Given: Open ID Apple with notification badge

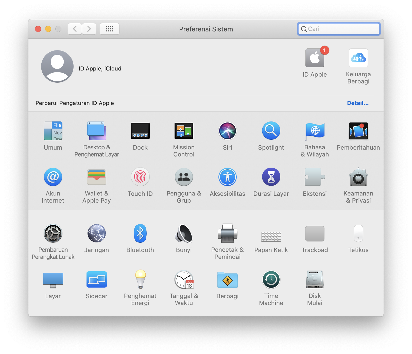Looking at the screenshot, I should [x=315, y=58].
